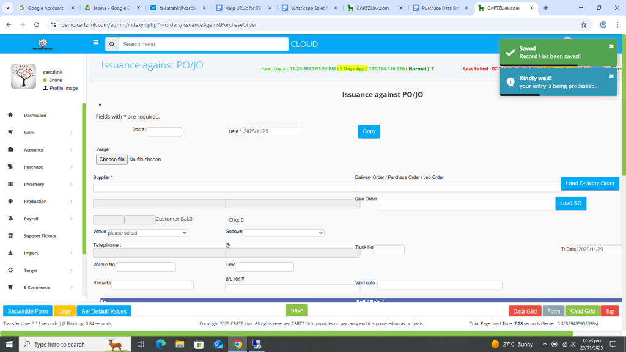Click the Inventory grid icon in sidebar
Screen dimensions: 626x352
10,184
